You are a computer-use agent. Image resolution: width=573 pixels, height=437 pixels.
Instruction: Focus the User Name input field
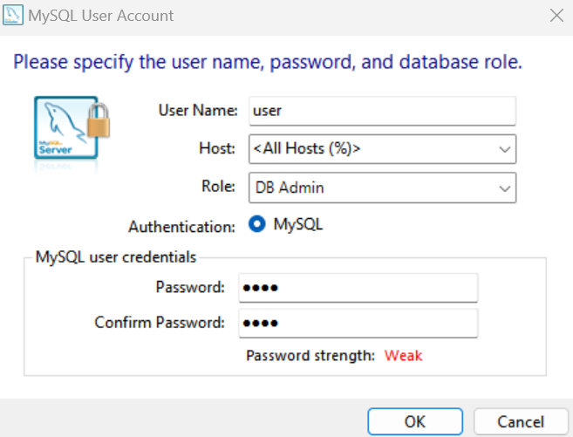pyautogui.click(x=382, y=111)
